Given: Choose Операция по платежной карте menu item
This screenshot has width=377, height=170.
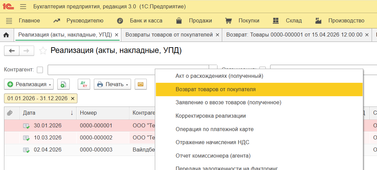Looking at the screenshot, I should pos(259,129).
